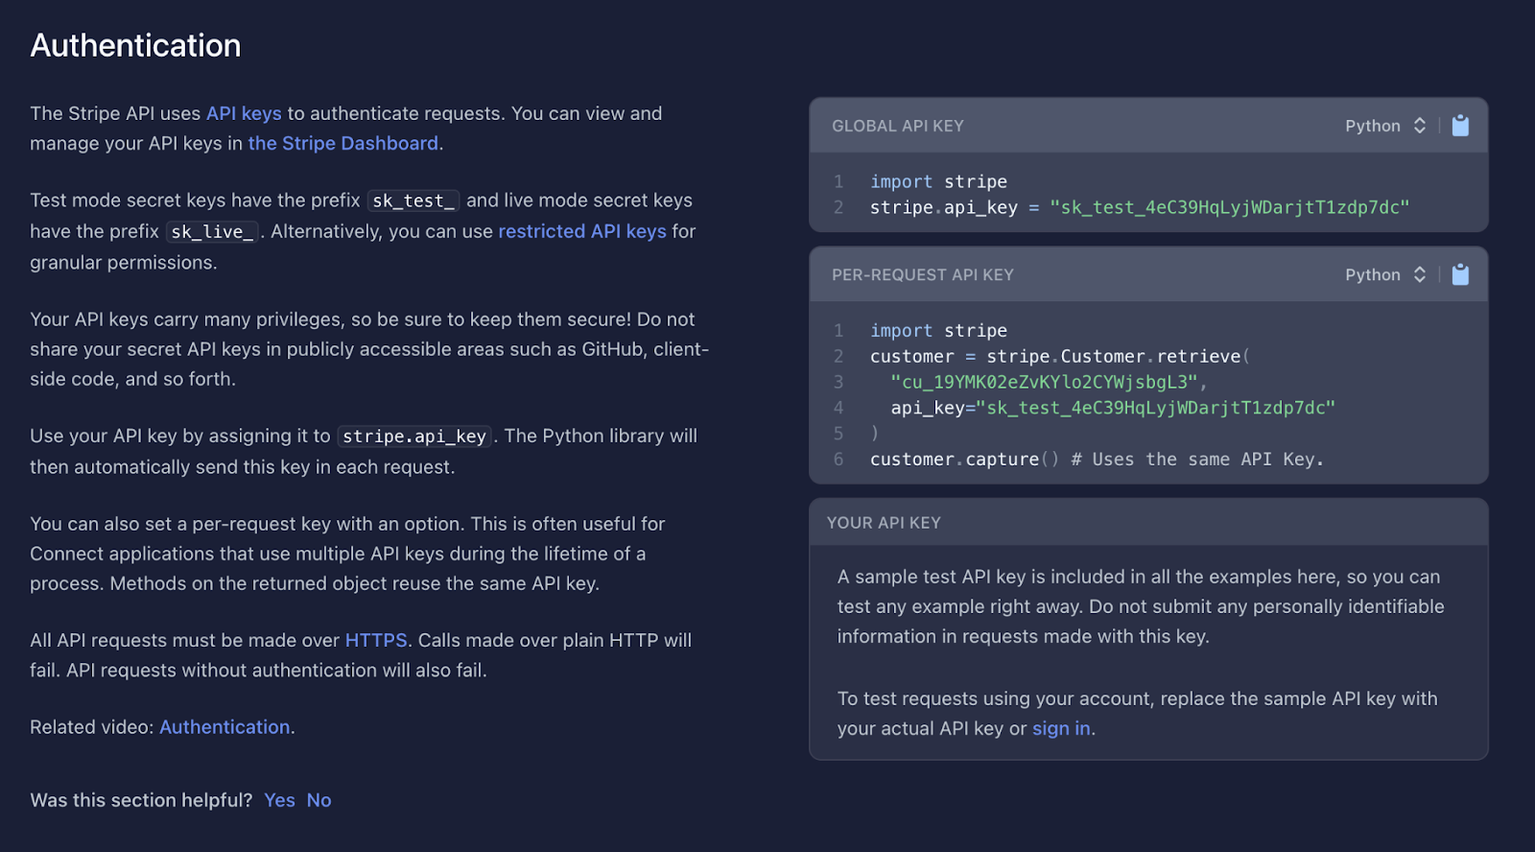This screenshot has width=1535, height=852.
Task: Follow the Stripe Dashboard link
Action: pos(342,143)
